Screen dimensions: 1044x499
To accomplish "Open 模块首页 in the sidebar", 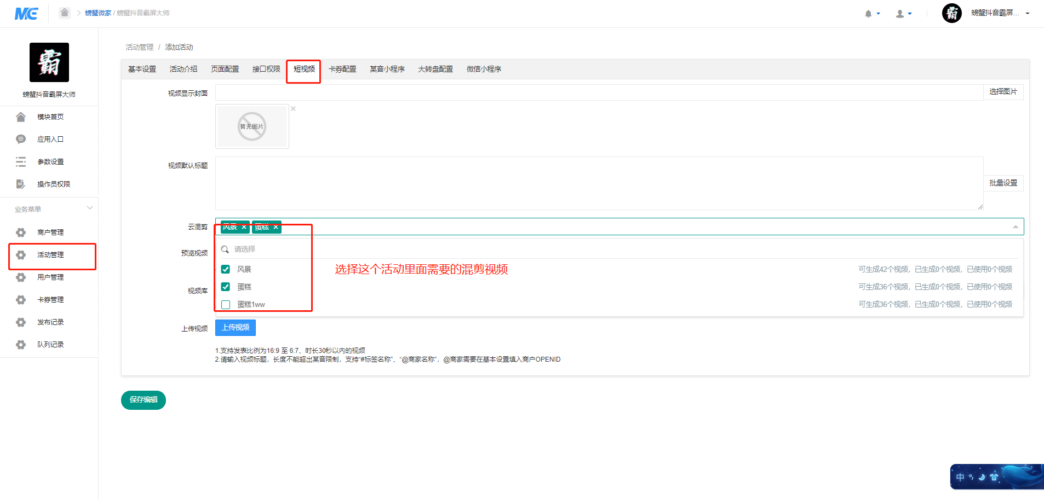I will point(50,117).
